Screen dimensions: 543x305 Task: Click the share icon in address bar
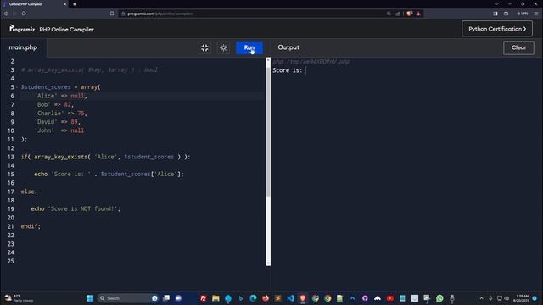click(x=398, y=14)
